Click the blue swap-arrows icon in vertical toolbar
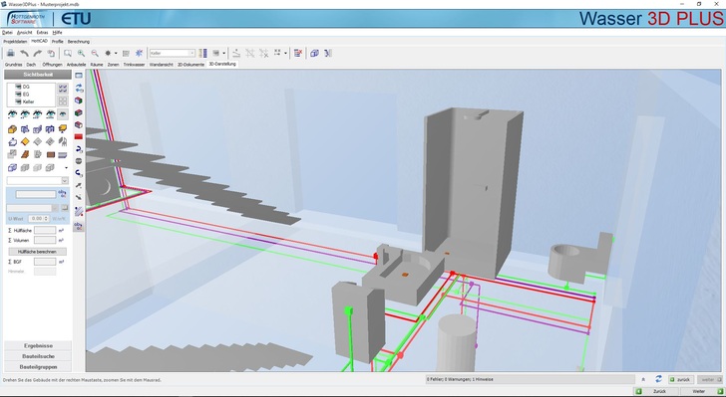 coord(79,88)
